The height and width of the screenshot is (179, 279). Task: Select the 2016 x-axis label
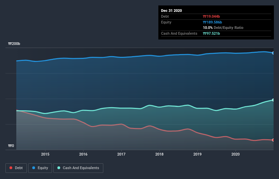pyautogui.click(x=83, y=154)
